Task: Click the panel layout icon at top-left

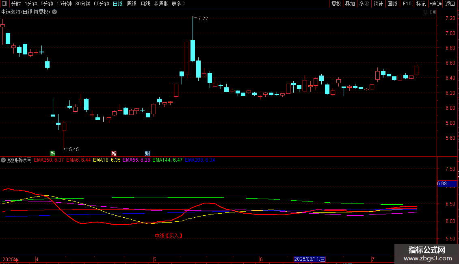Action: (x=4, y=4)
